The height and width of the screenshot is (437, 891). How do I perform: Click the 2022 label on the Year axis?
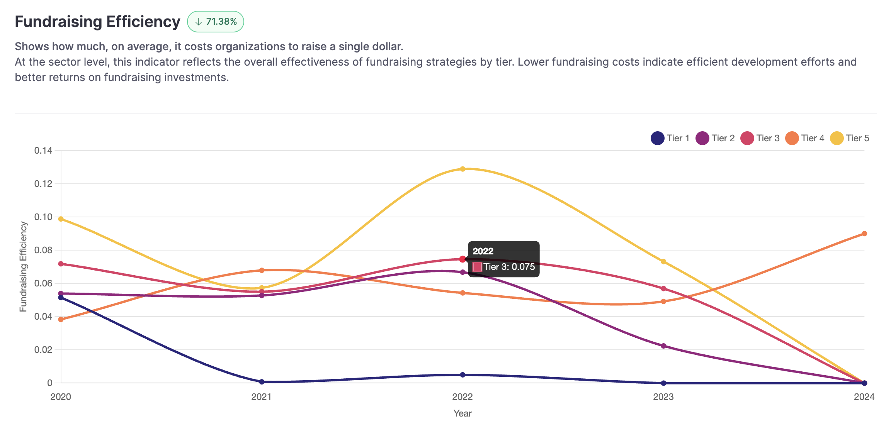463,397
